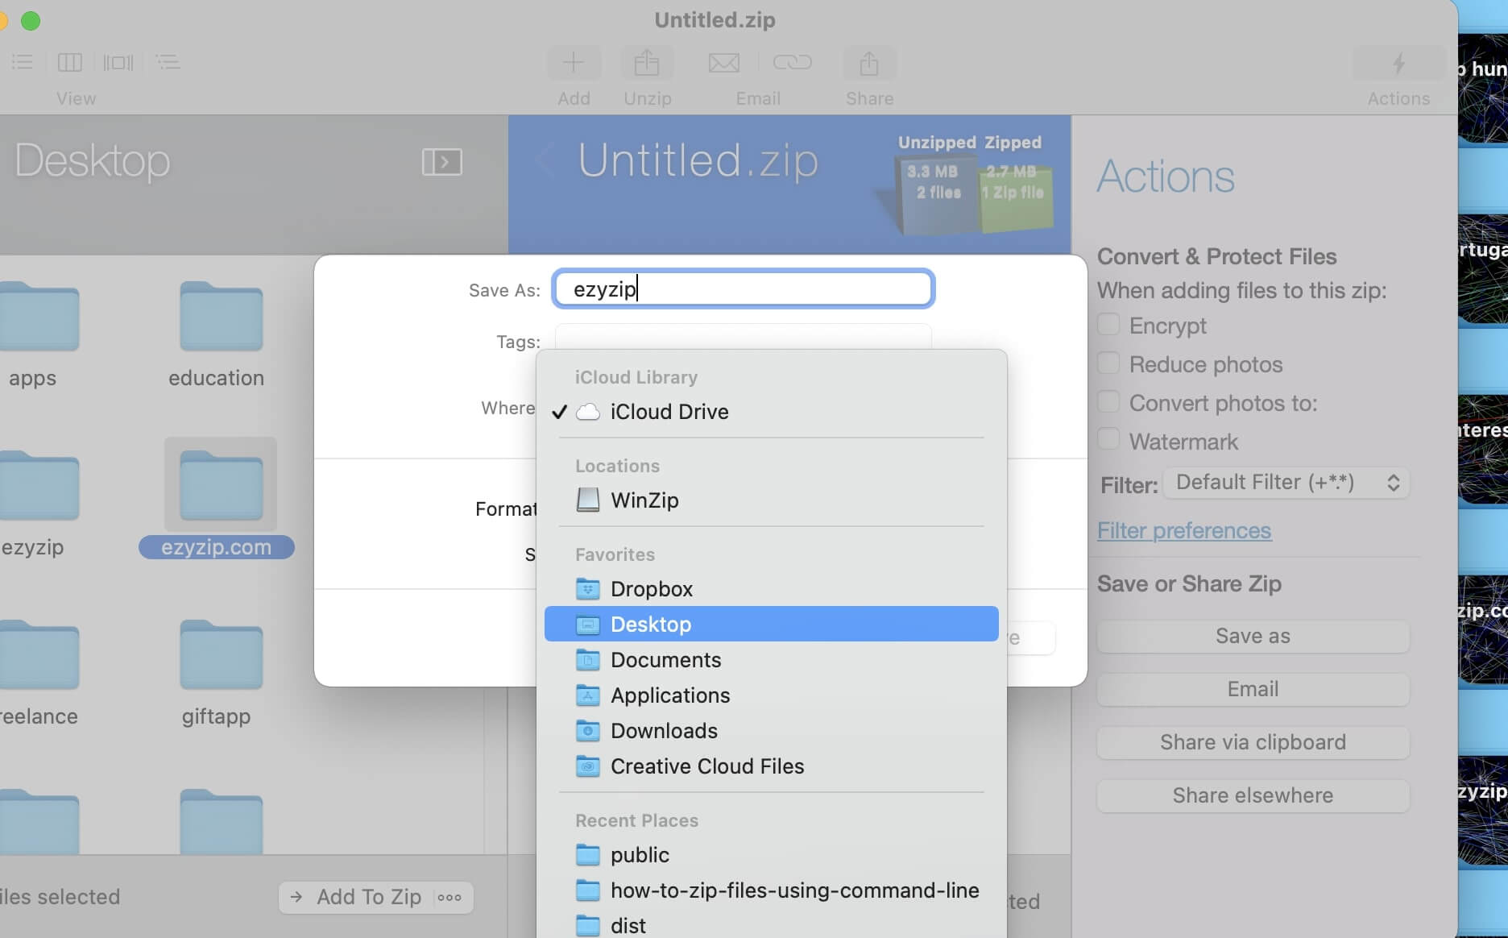Select Desktop in the Favorites menu
This screenshot has width=1508, height=938.
tap(650, 624)
